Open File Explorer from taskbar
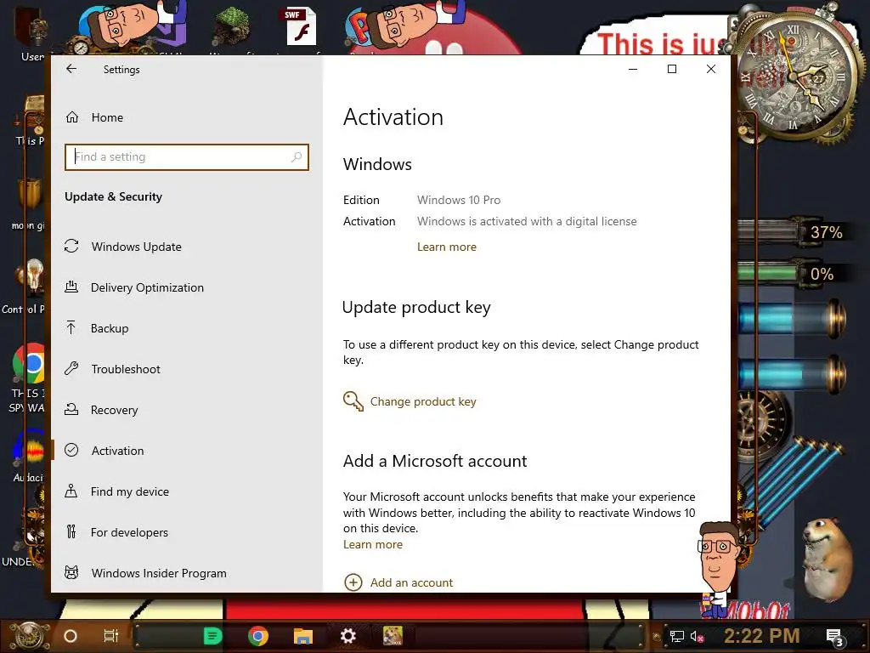The width and height of the screenshot is (870, 653). pos(303,636)
